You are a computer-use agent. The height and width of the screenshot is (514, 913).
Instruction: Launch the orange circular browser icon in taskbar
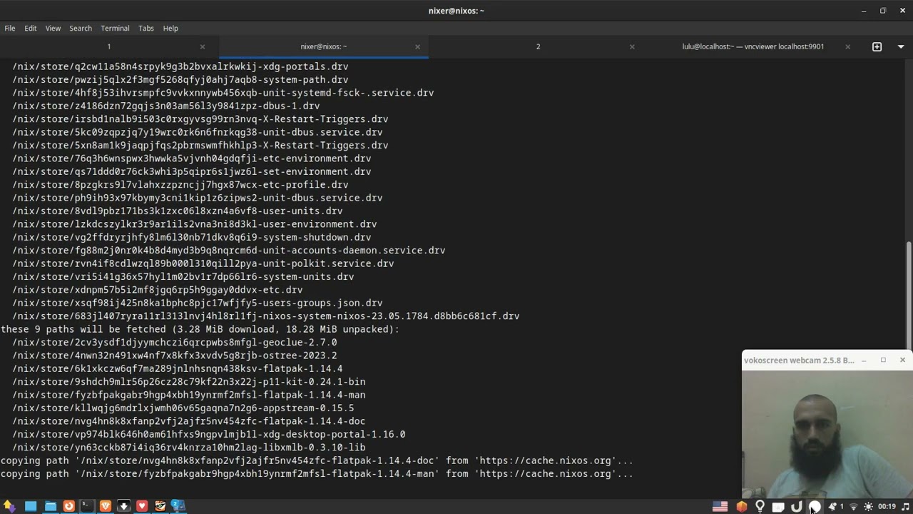click(69, 506)
